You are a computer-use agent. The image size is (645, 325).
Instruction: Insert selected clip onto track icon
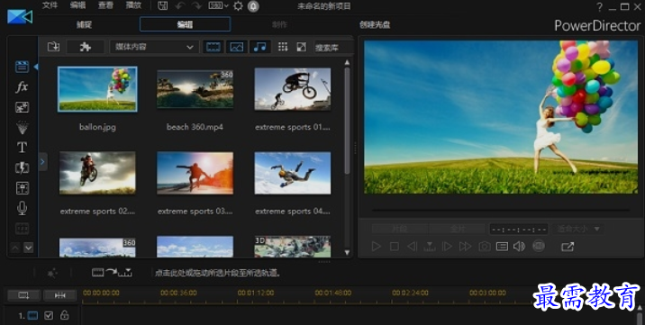(112, 273)
